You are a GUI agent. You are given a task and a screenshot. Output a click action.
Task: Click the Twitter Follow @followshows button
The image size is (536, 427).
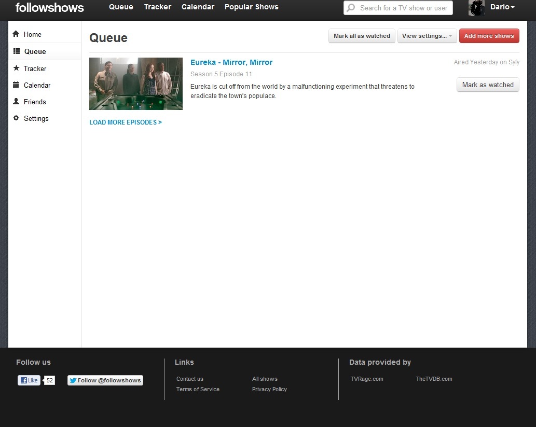[x=105, y=380]
